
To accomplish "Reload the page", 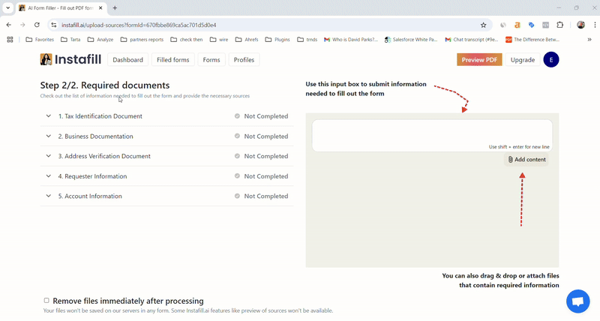I will (37, 25).
